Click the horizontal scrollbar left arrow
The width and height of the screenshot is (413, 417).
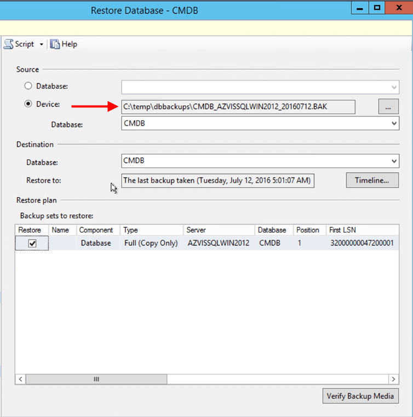[20, 379]
